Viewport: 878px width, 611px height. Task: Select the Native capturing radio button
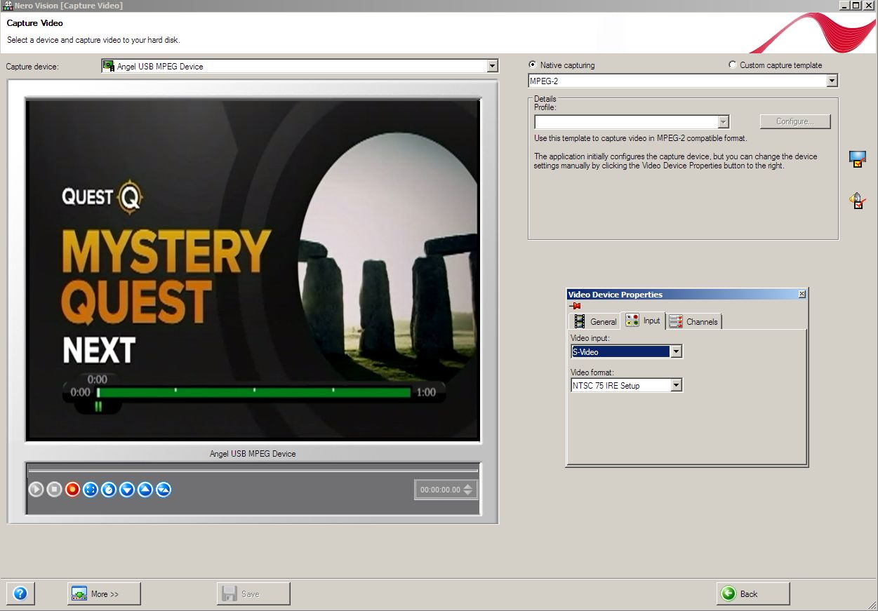pyautogui.click(x=532, y=65)
